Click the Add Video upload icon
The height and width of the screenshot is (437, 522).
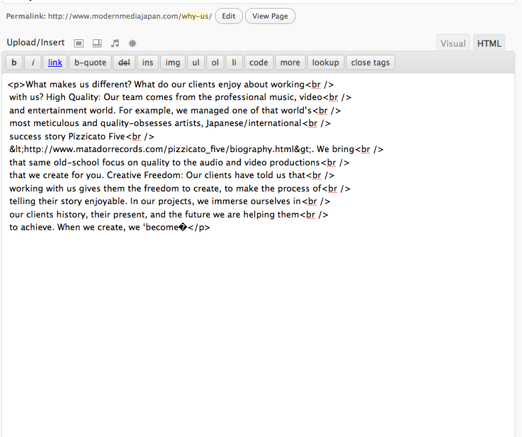97,43
